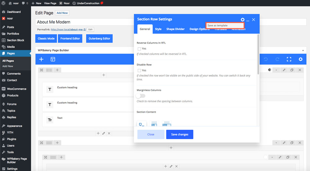This screenshot has width=310, height=171.
Task: Check Yes for Reverse Columns In RTL
Action: (139, 49)
